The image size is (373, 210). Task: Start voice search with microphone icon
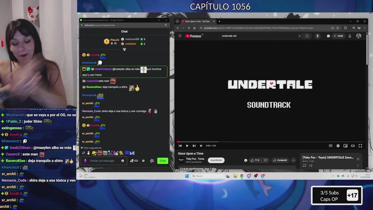pos(318,36)
